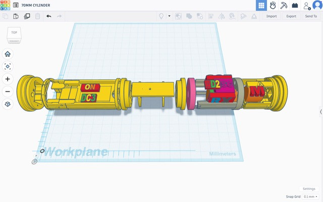Undo the last action
Viewport: 323px width, 202px height.
click(x=48, y=16)
